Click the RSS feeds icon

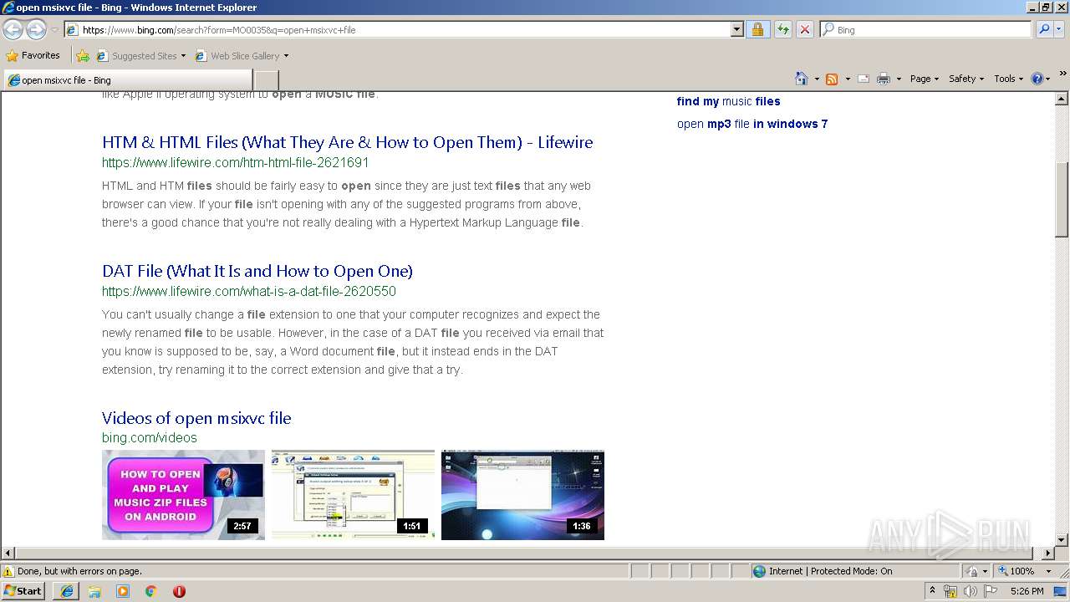tap(832, 79)
